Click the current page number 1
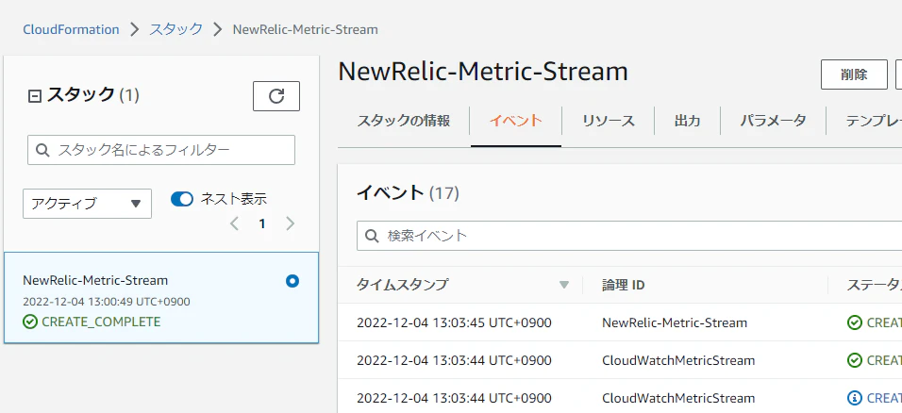 coord(262,223)
